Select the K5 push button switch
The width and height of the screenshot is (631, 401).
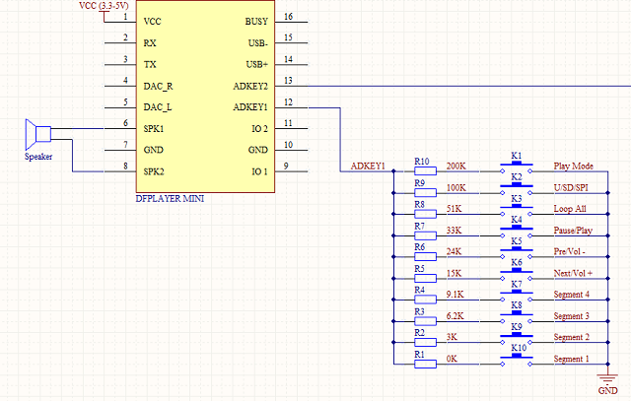pyautogui.click(x=516, y=252)
